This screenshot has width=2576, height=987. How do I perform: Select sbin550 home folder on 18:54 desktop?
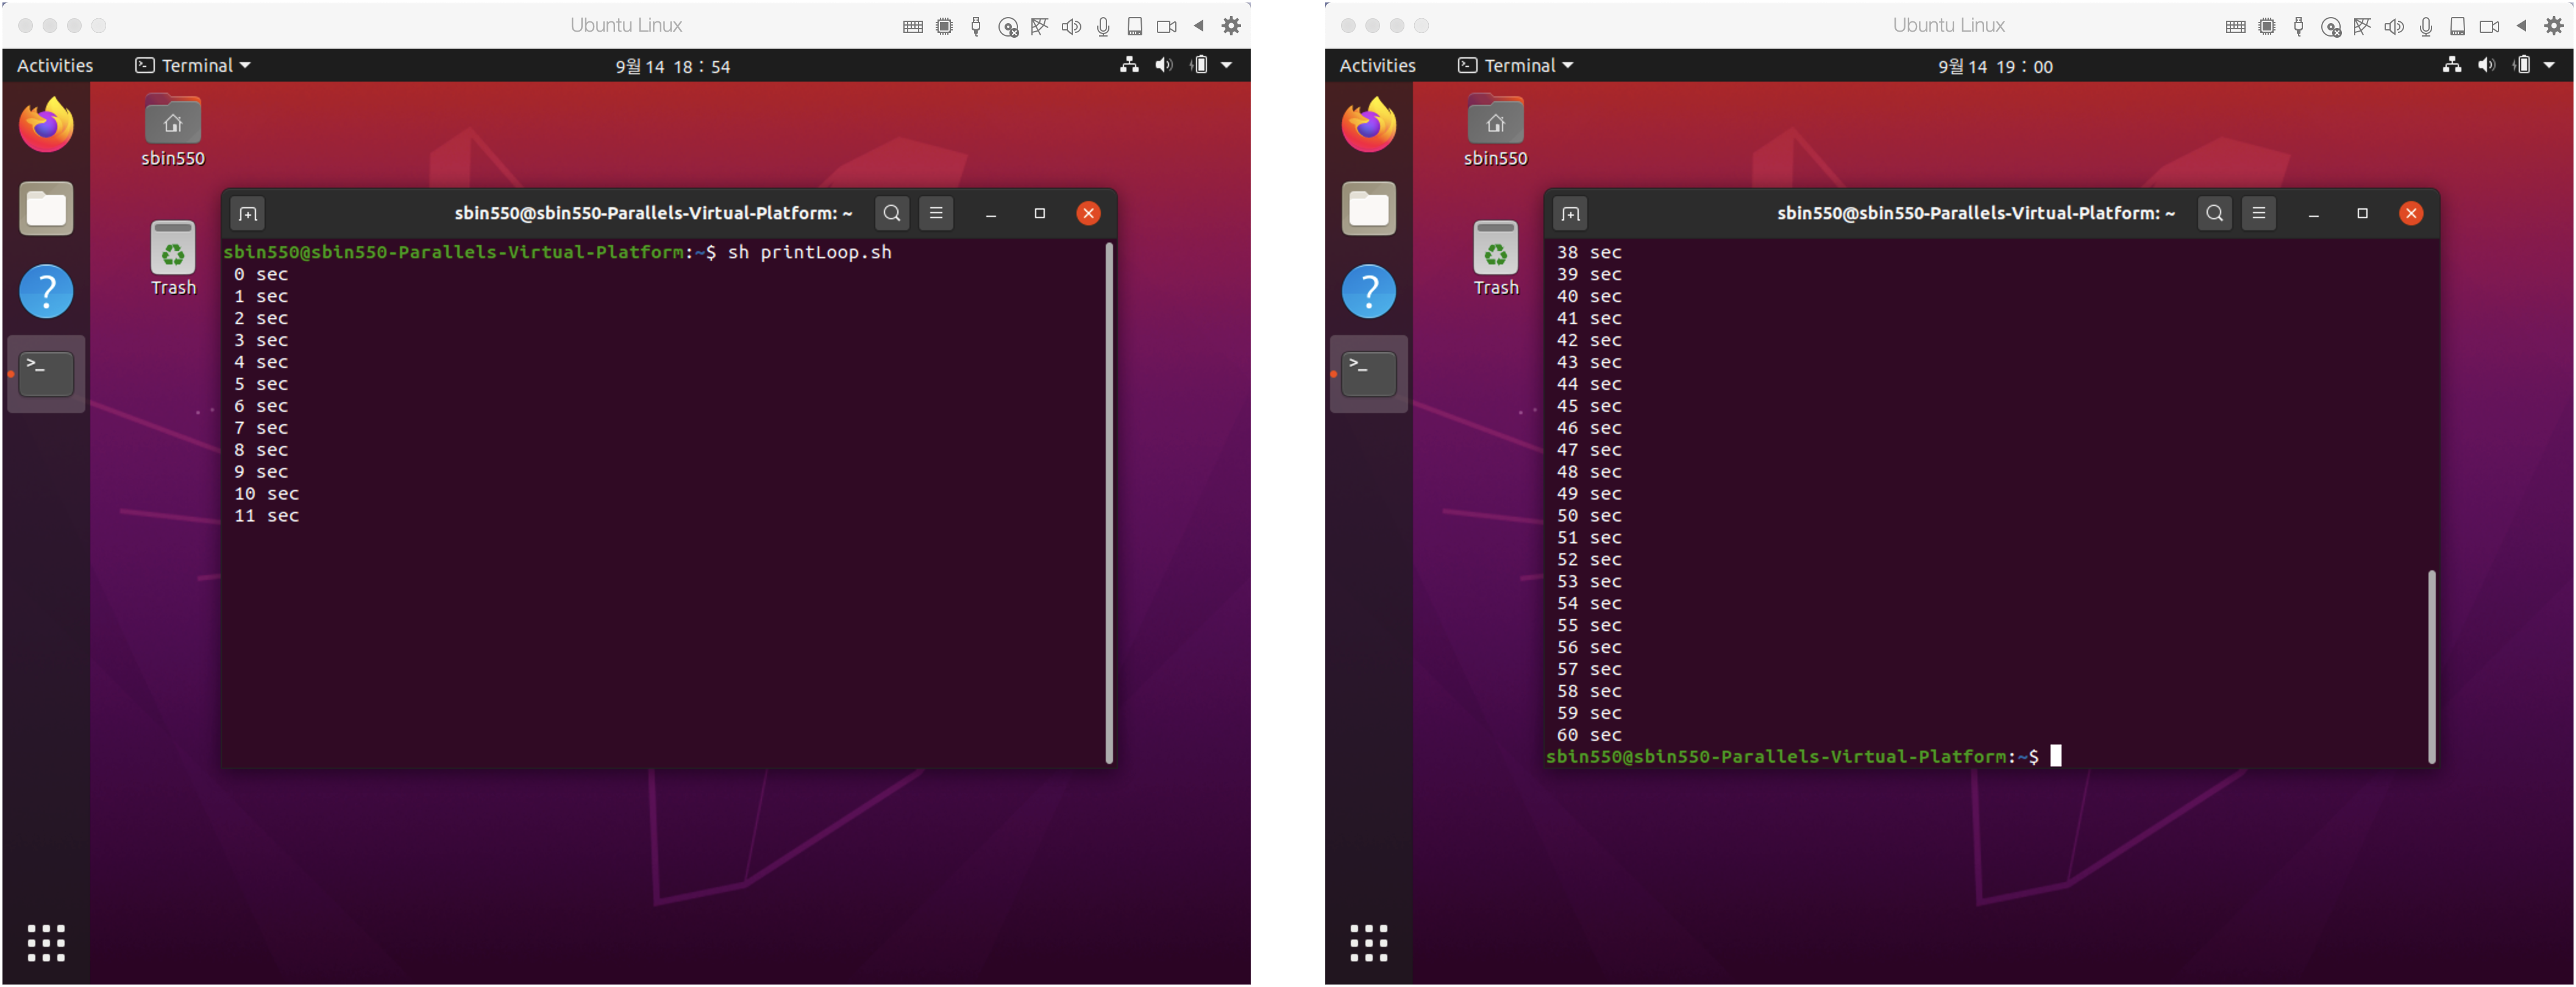click(x=173, y=131)
